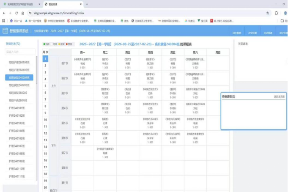The height and width of the screenshot is (192, 288).
Task: Select class 护理240101班 in the list
Action: [x=19, y=108]
